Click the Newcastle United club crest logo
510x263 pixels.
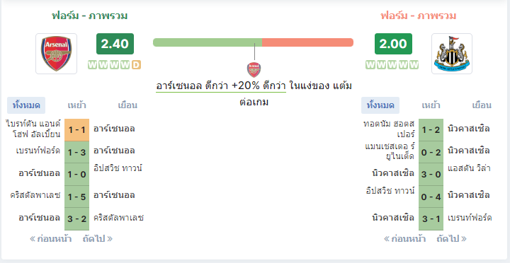pyautogui.click(x=452, y=54)
